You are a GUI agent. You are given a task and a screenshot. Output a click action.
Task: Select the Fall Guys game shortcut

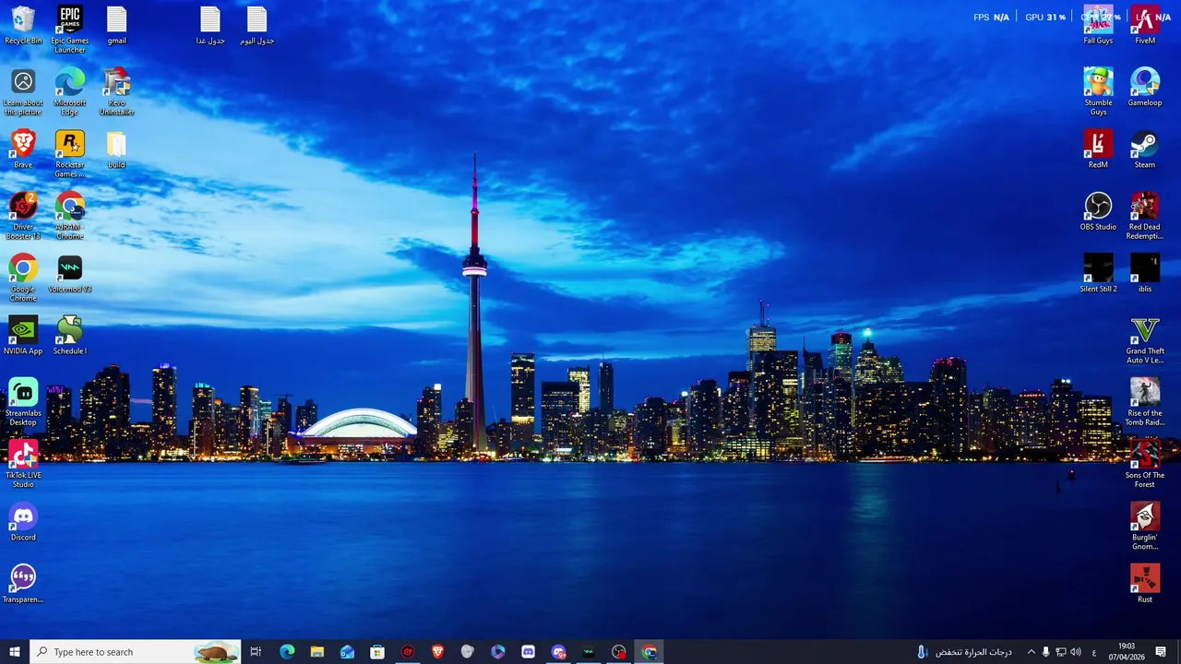(x=1098, y=25)
